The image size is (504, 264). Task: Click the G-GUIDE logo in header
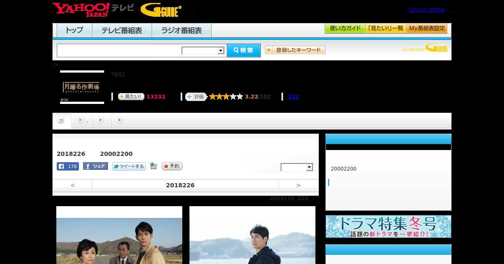tap(161, 10)
